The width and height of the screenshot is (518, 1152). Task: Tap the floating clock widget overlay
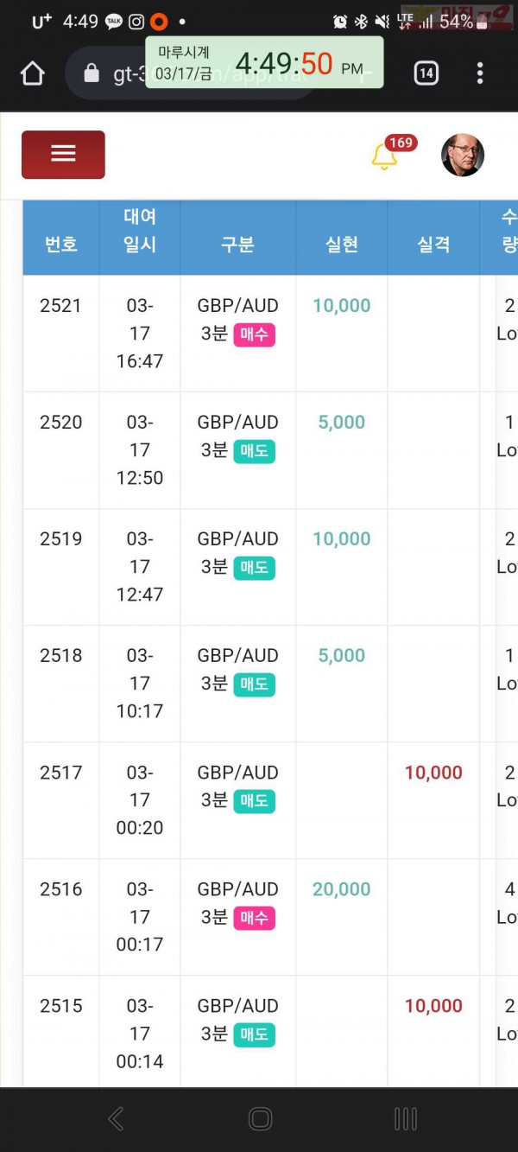pyautogui.click(x=264, y=63)
